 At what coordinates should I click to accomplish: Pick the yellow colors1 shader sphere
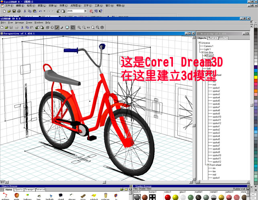click(175, 197)
